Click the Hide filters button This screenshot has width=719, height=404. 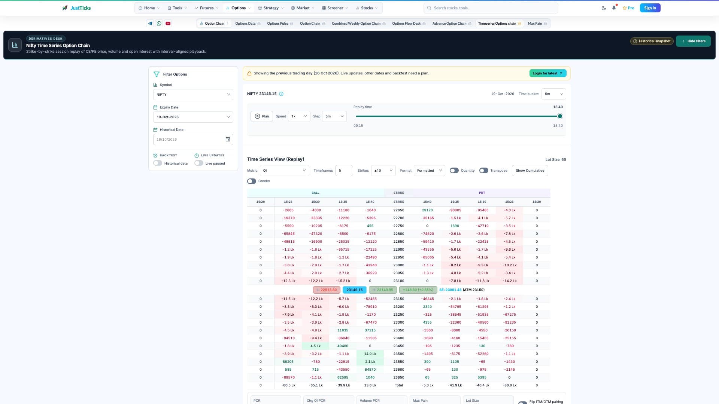(693, 41)
